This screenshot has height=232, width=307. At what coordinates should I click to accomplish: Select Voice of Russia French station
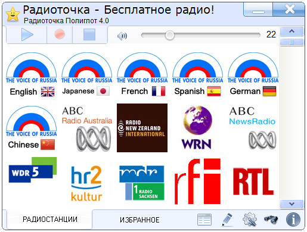(x=142, y=74)
